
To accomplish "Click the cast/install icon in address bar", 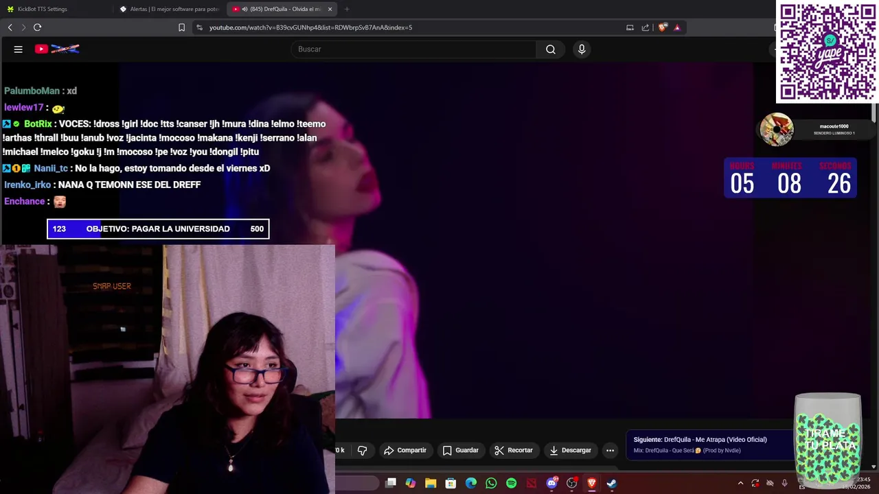I will [x=630, y=27].
